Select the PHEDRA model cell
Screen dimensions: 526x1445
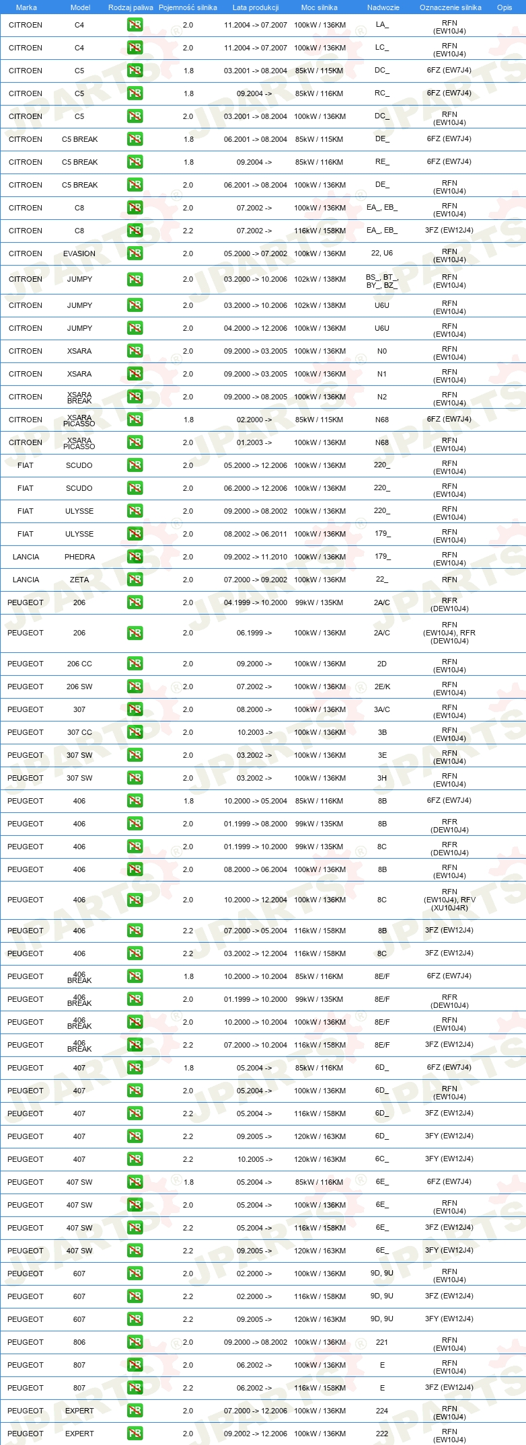tap(79, 557)
